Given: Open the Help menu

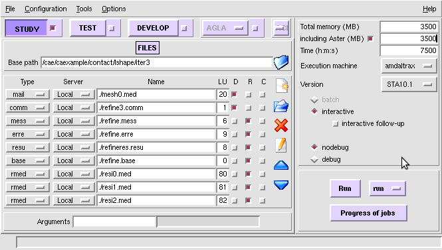Looking at the screenshot, I should 429,9.
